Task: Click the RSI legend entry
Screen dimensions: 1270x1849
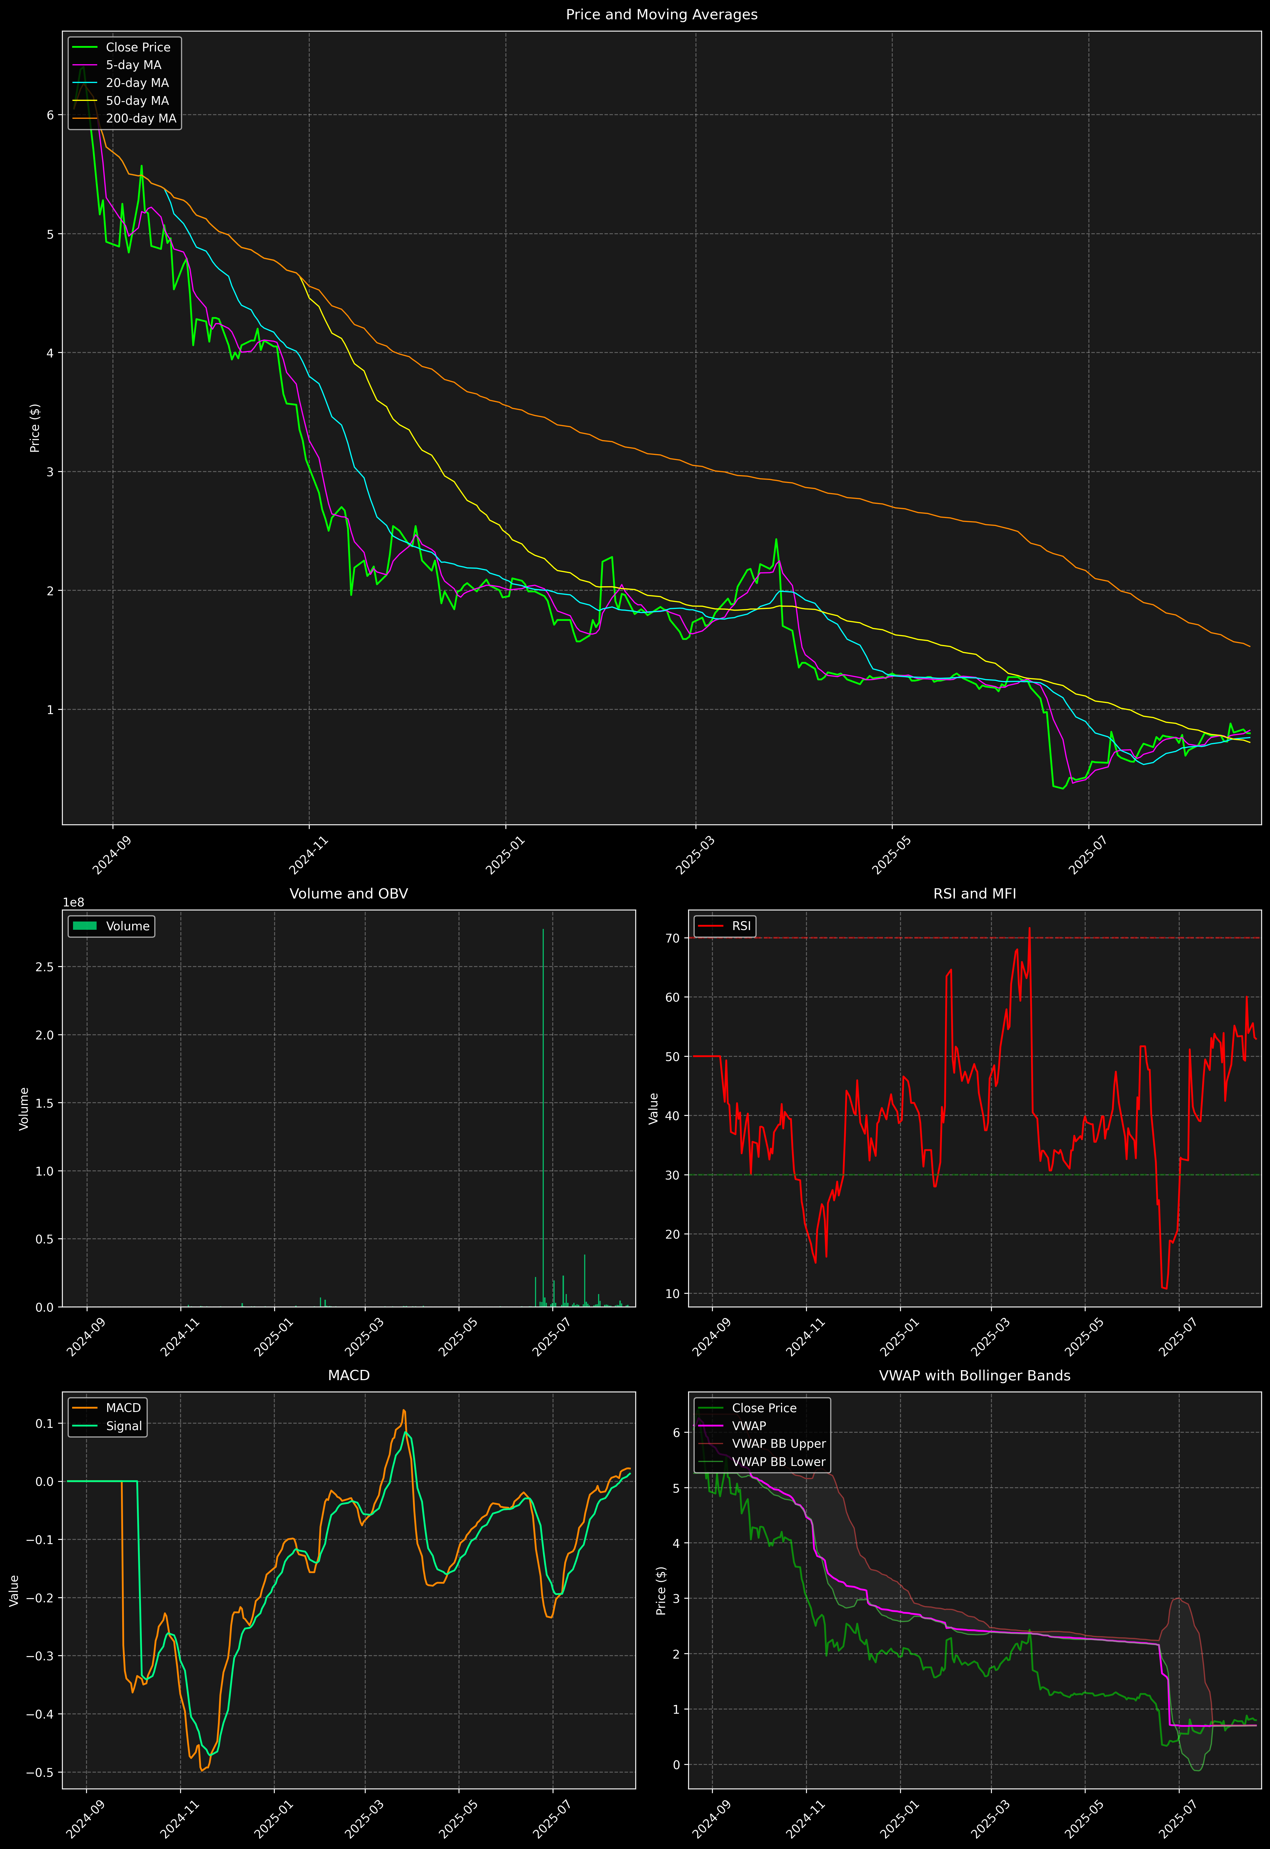Action: tap(741, 926)
